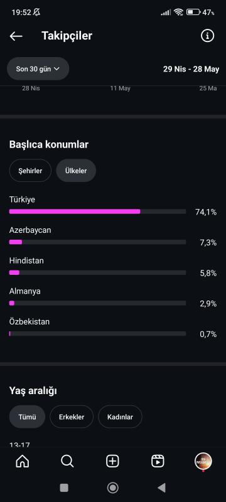Screen dimensions: 226x502
Task: Open Reels from bottom navigation
Action: 158,461
